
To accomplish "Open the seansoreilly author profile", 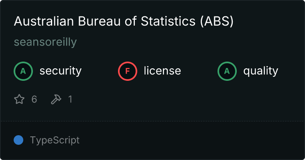I will click(45, 42).
